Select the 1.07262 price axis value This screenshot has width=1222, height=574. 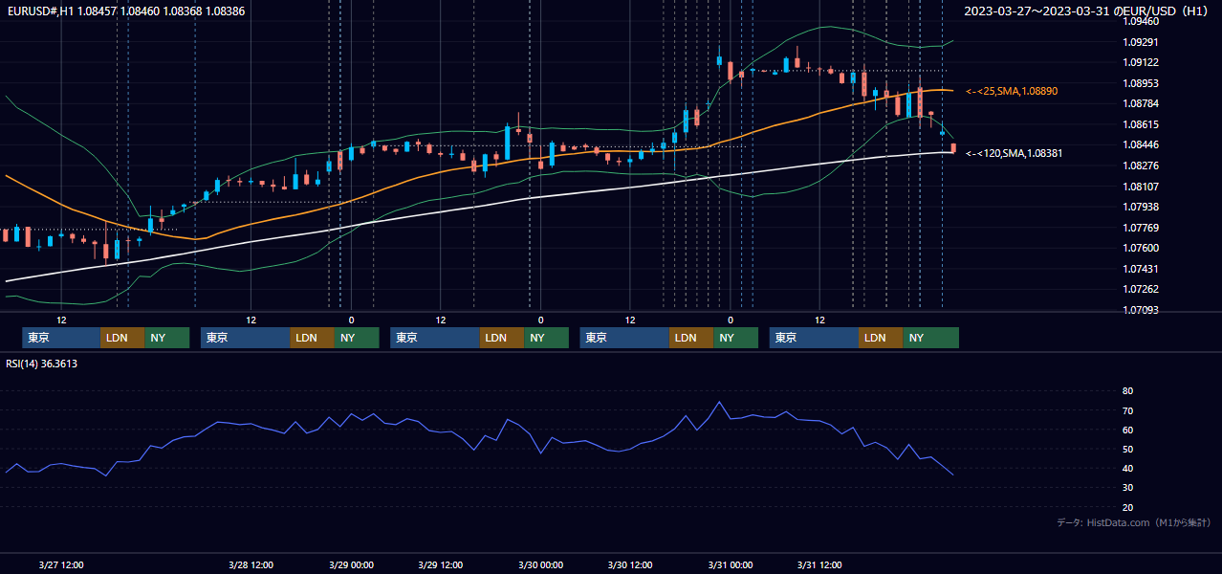tap(1141, 289)
